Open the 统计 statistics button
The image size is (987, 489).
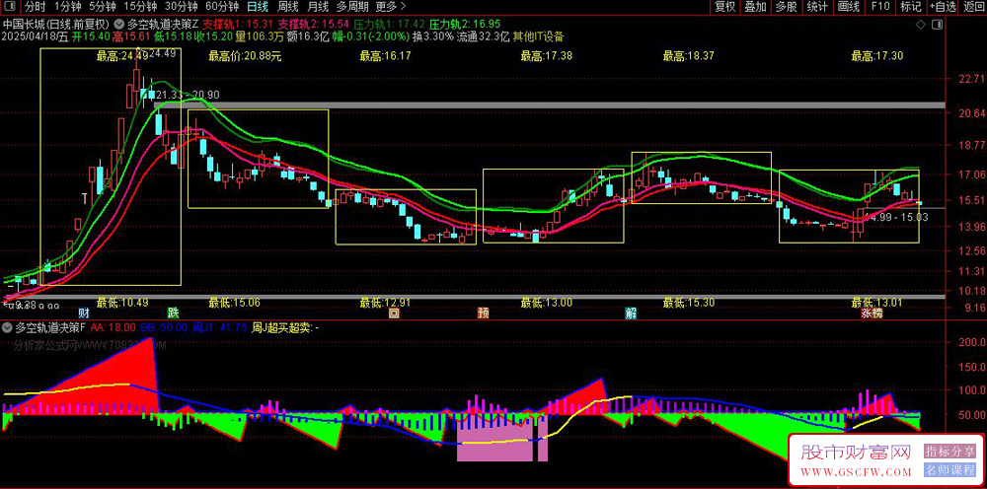(817, 7)
